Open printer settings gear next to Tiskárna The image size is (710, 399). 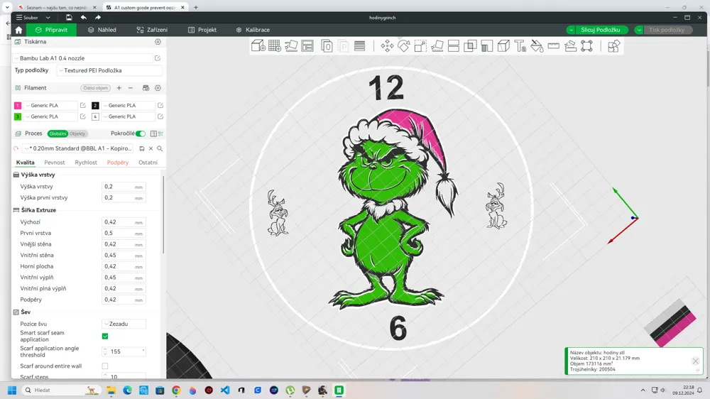tap(158, 42)
